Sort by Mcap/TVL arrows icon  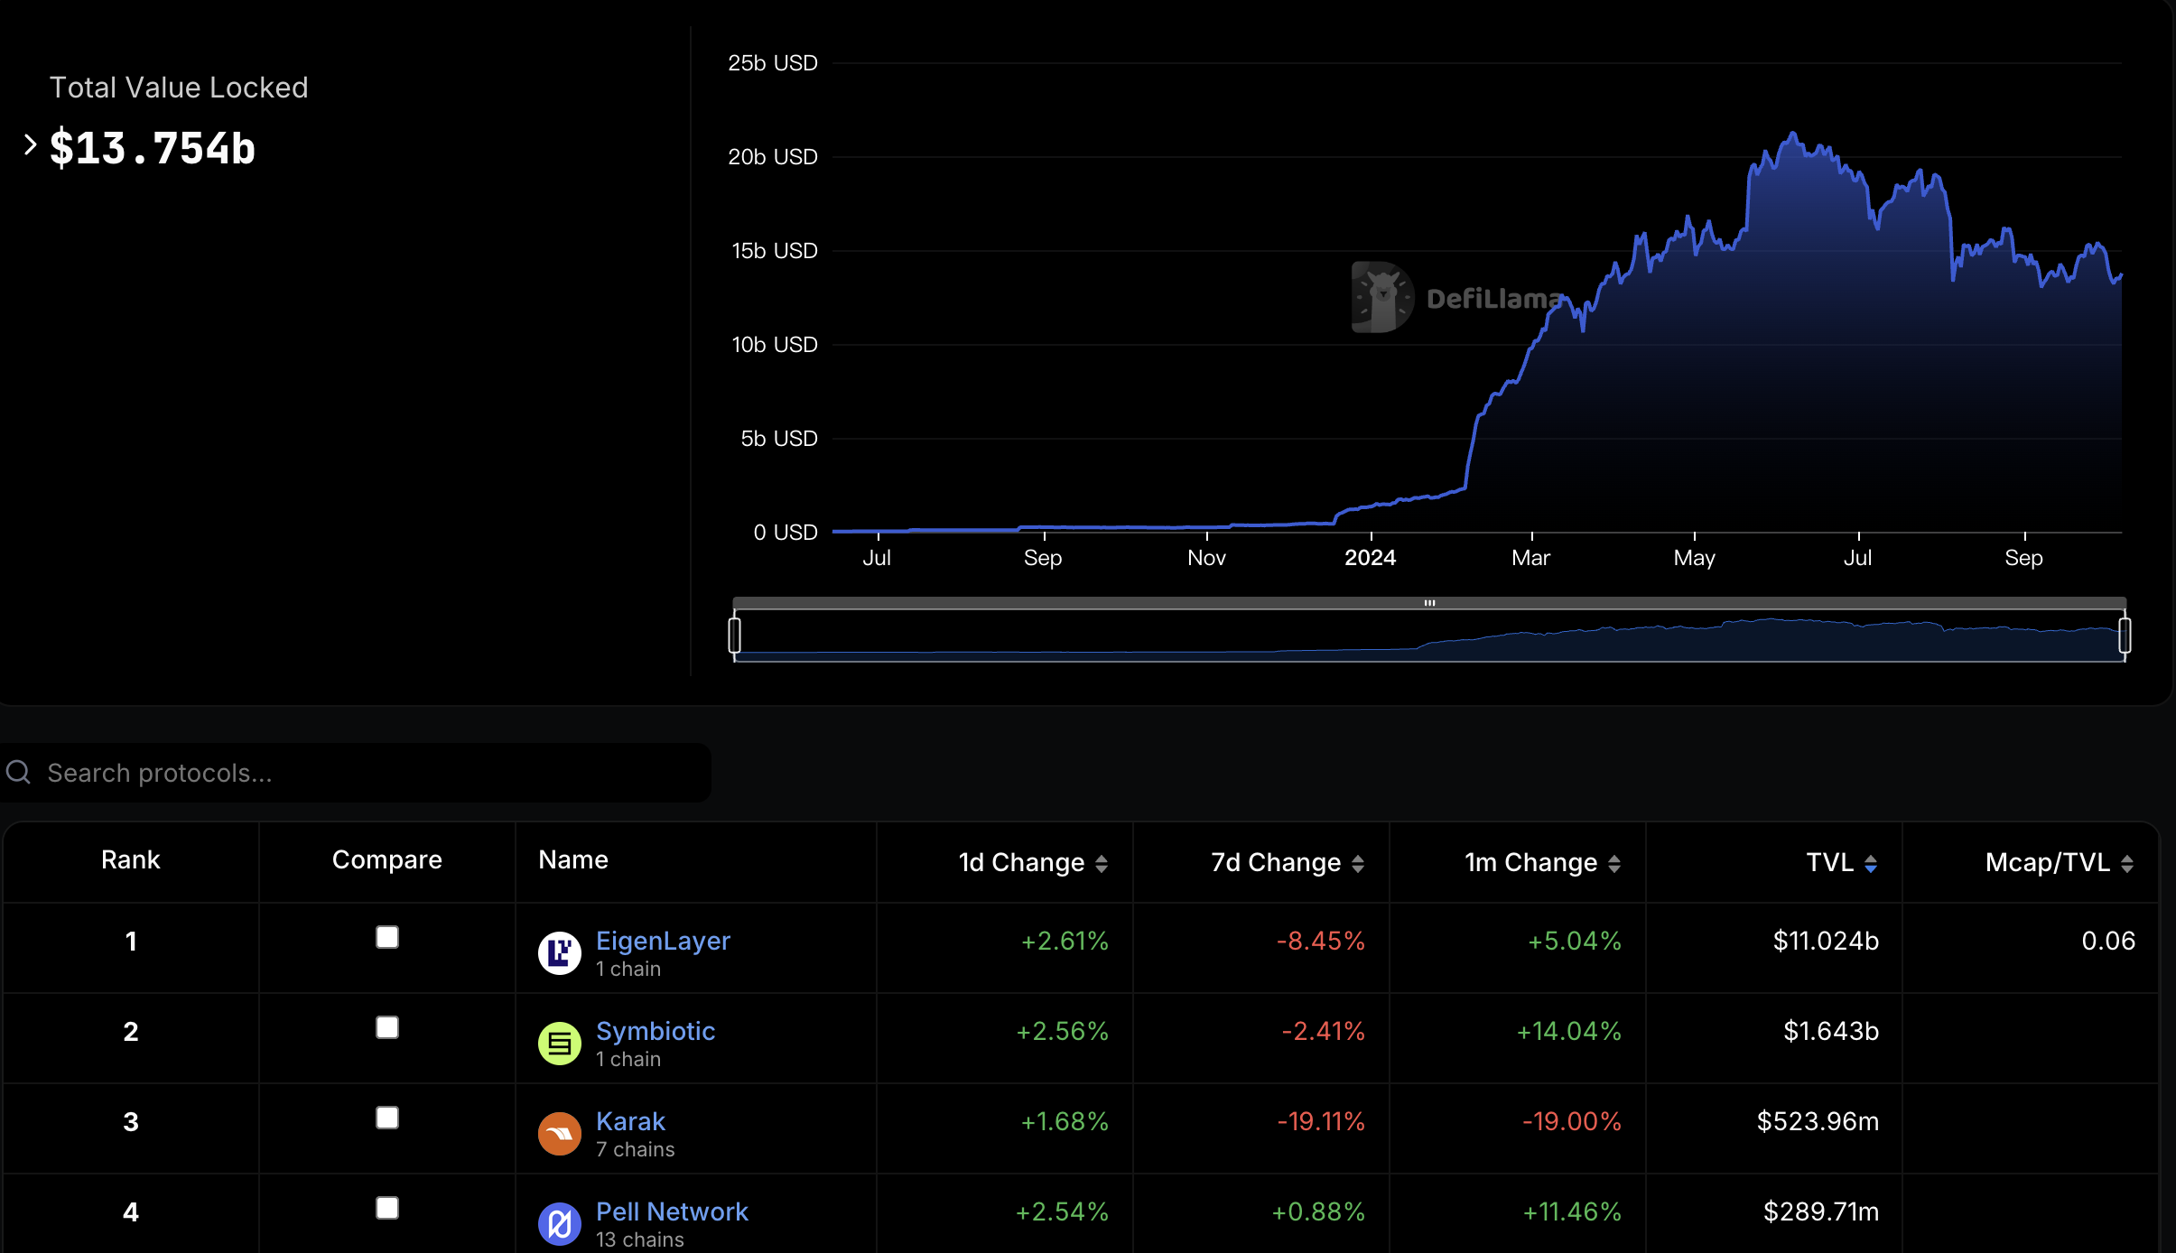(x=2127, y=864)
